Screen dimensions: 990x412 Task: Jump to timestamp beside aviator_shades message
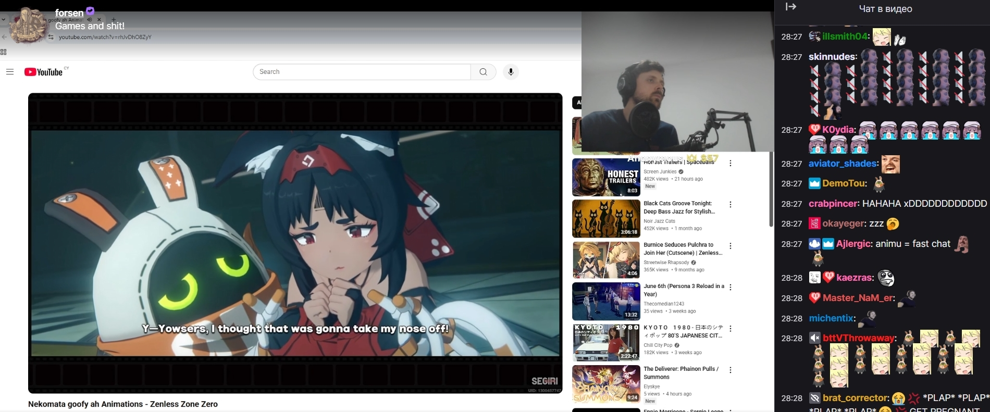pyautogui.click(x=791, y=164)
